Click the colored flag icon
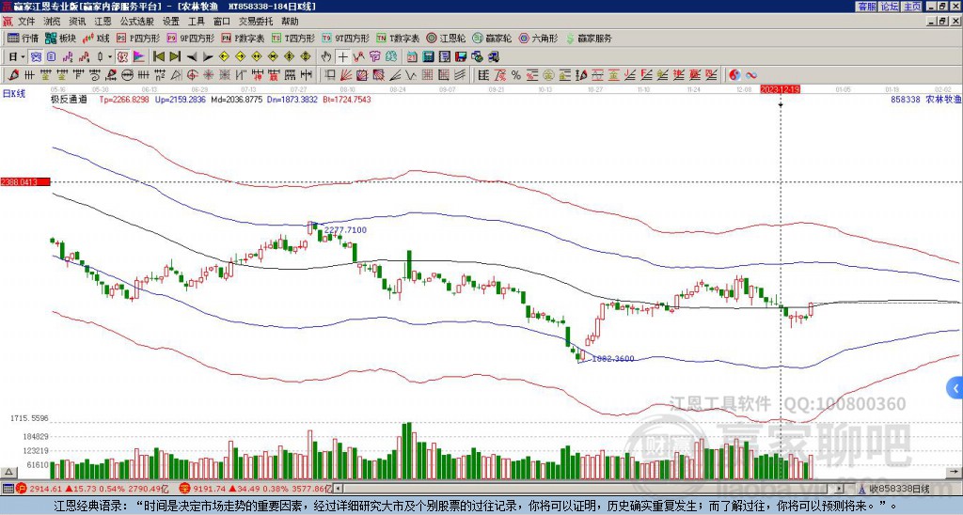The image size is (963, 515). pyautogui.click(x=139, y=57)
